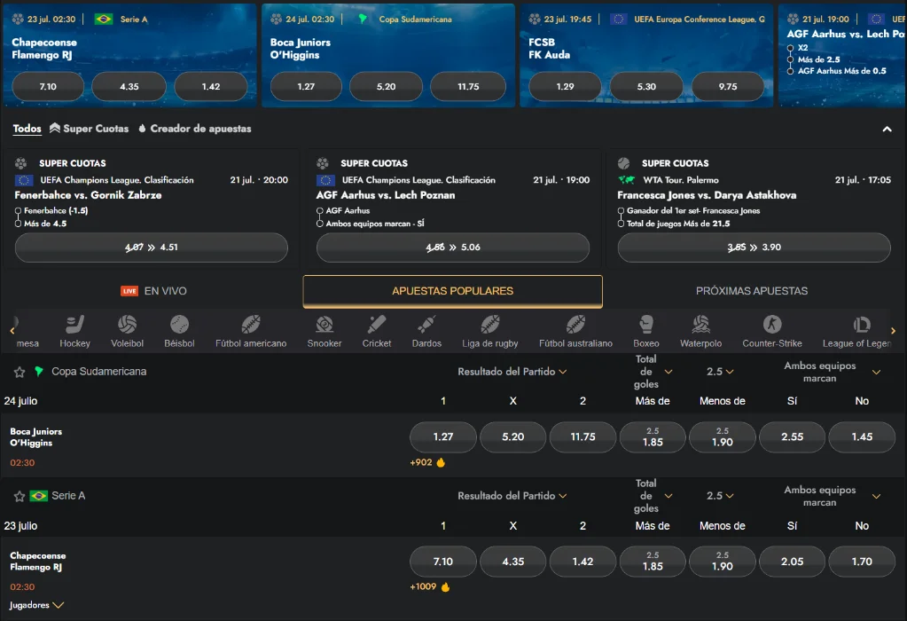This screenshot has height=621, width=907.
Task: Open Total de goles dropdown for Copa Sudamericana
Action: pos(653,372)
